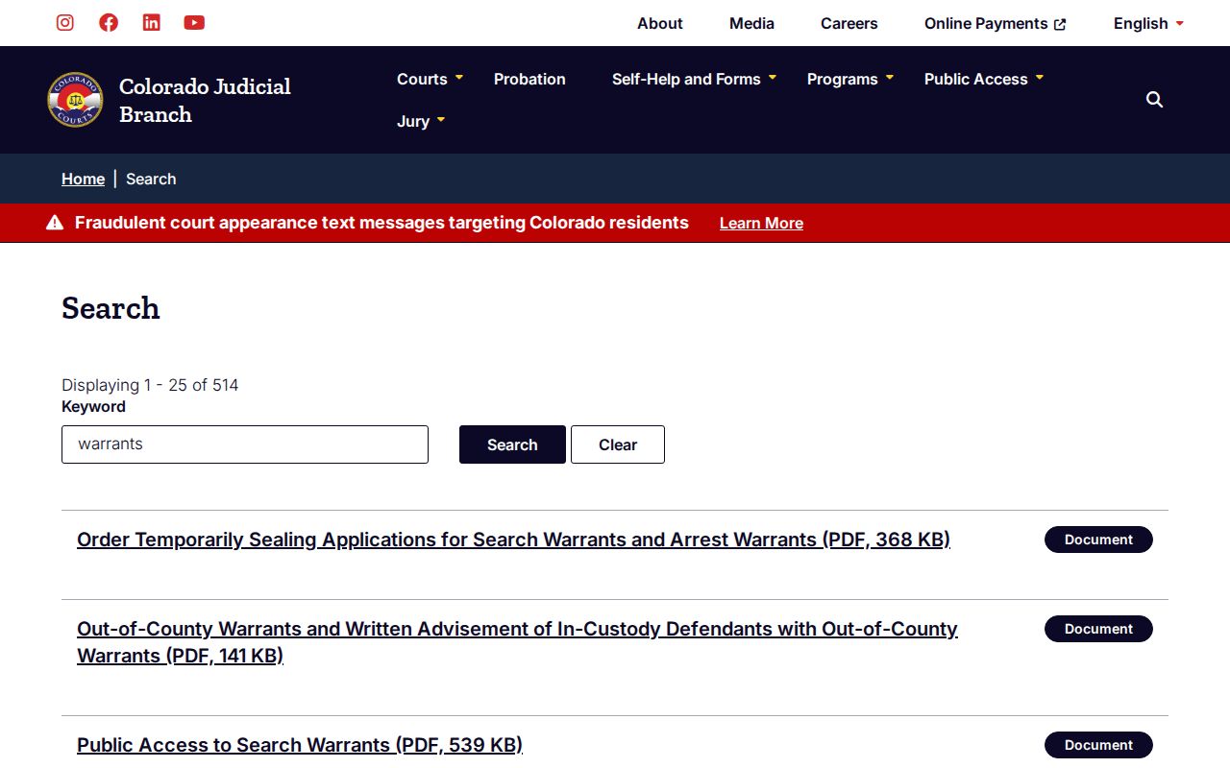The image size is (1230, 768).
Task: Open the Facebook social icon
Action: [109, 23]
